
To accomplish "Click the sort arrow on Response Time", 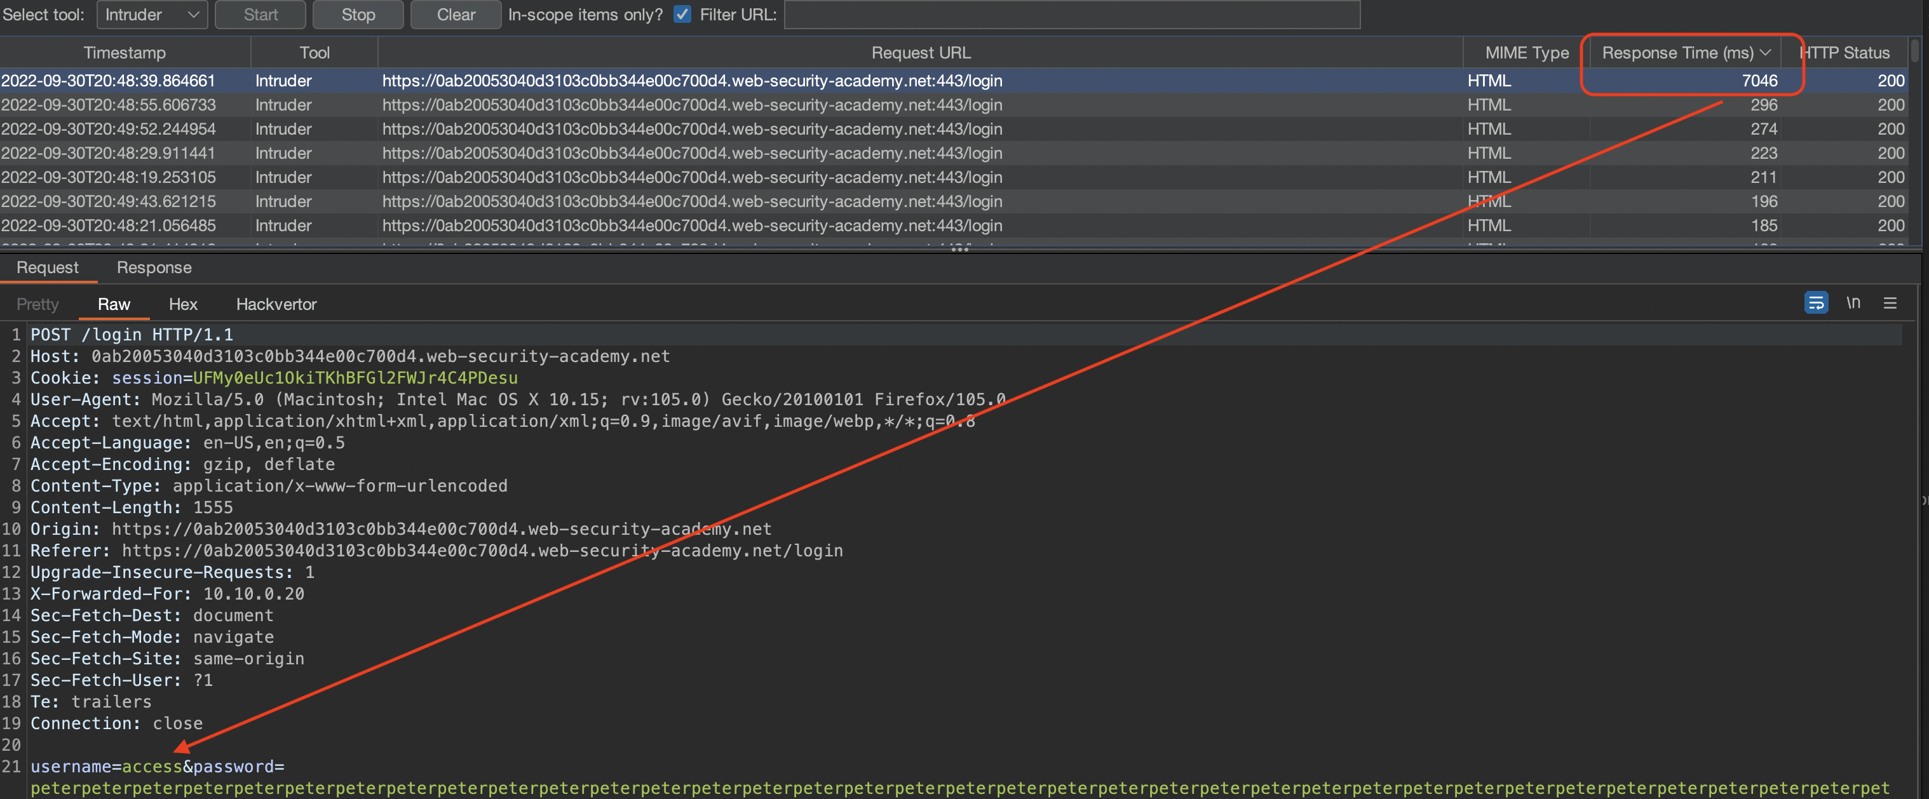I will [x=1766, y=53].
